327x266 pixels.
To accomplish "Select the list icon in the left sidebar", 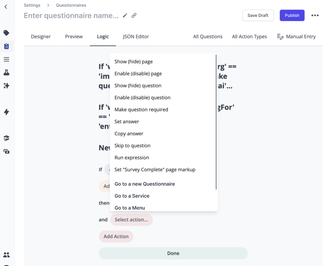I will (7, 59).
